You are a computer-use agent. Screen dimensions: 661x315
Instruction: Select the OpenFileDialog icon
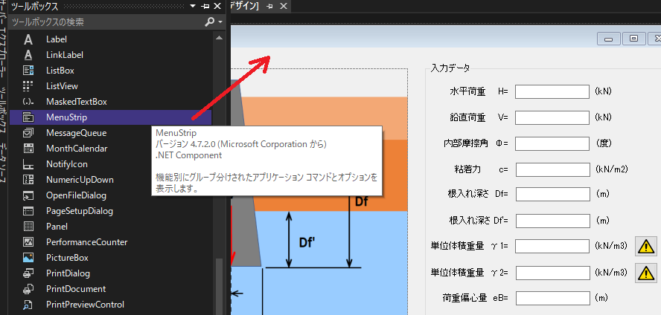click(28, 195)
